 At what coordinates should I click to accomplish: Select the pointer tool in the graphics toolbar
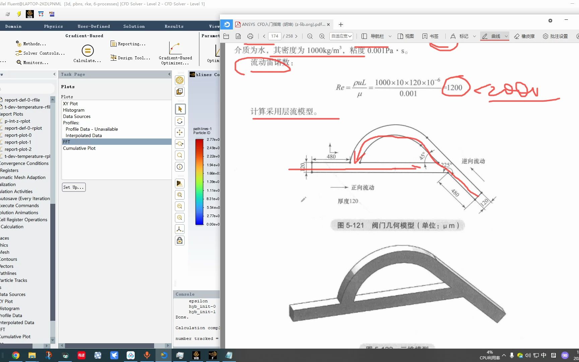180,109
